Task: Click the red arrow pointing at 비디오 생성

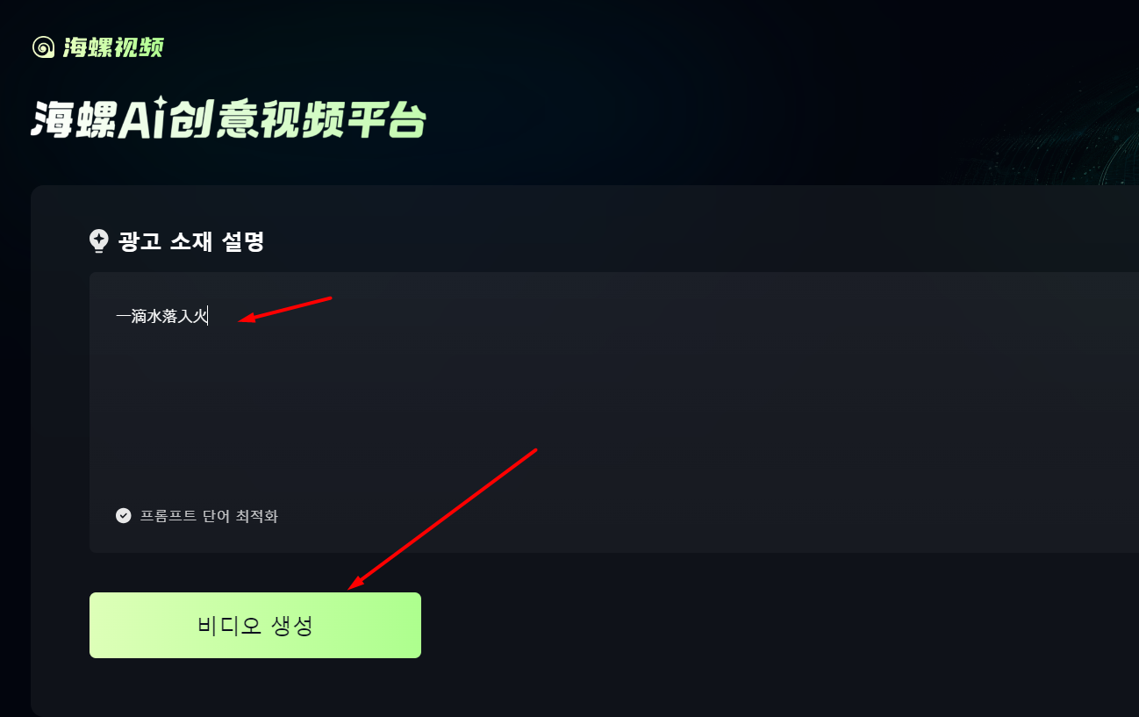Action: 441,519
